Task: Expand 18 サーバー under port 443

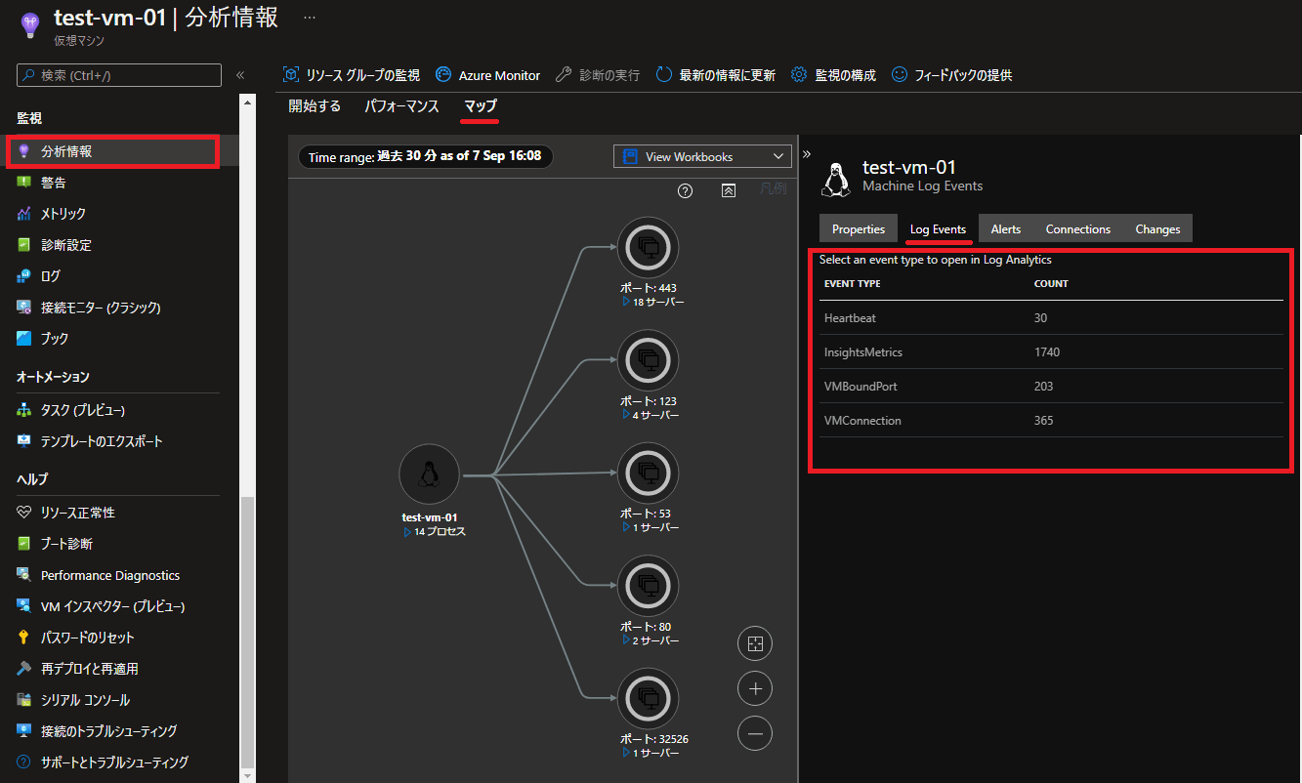Action: [652, 303]
